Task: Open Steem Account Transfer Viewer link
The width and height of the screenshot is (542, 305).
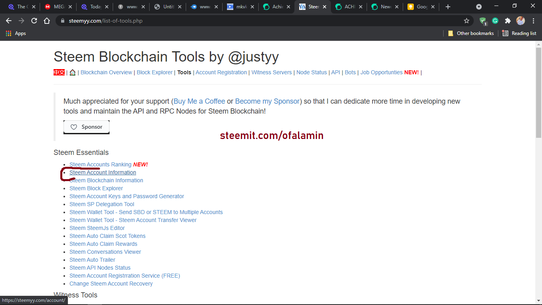Action: 133,220
